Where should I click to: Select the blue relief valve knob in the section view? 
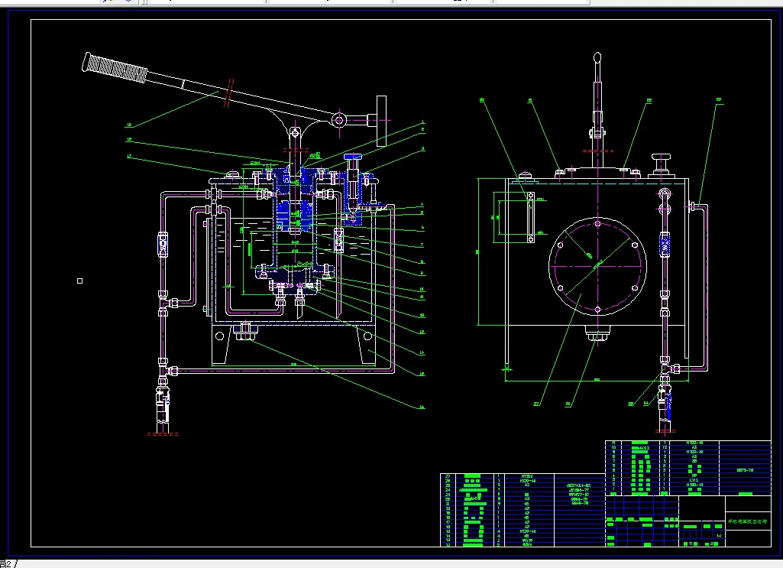click(353, 157)
